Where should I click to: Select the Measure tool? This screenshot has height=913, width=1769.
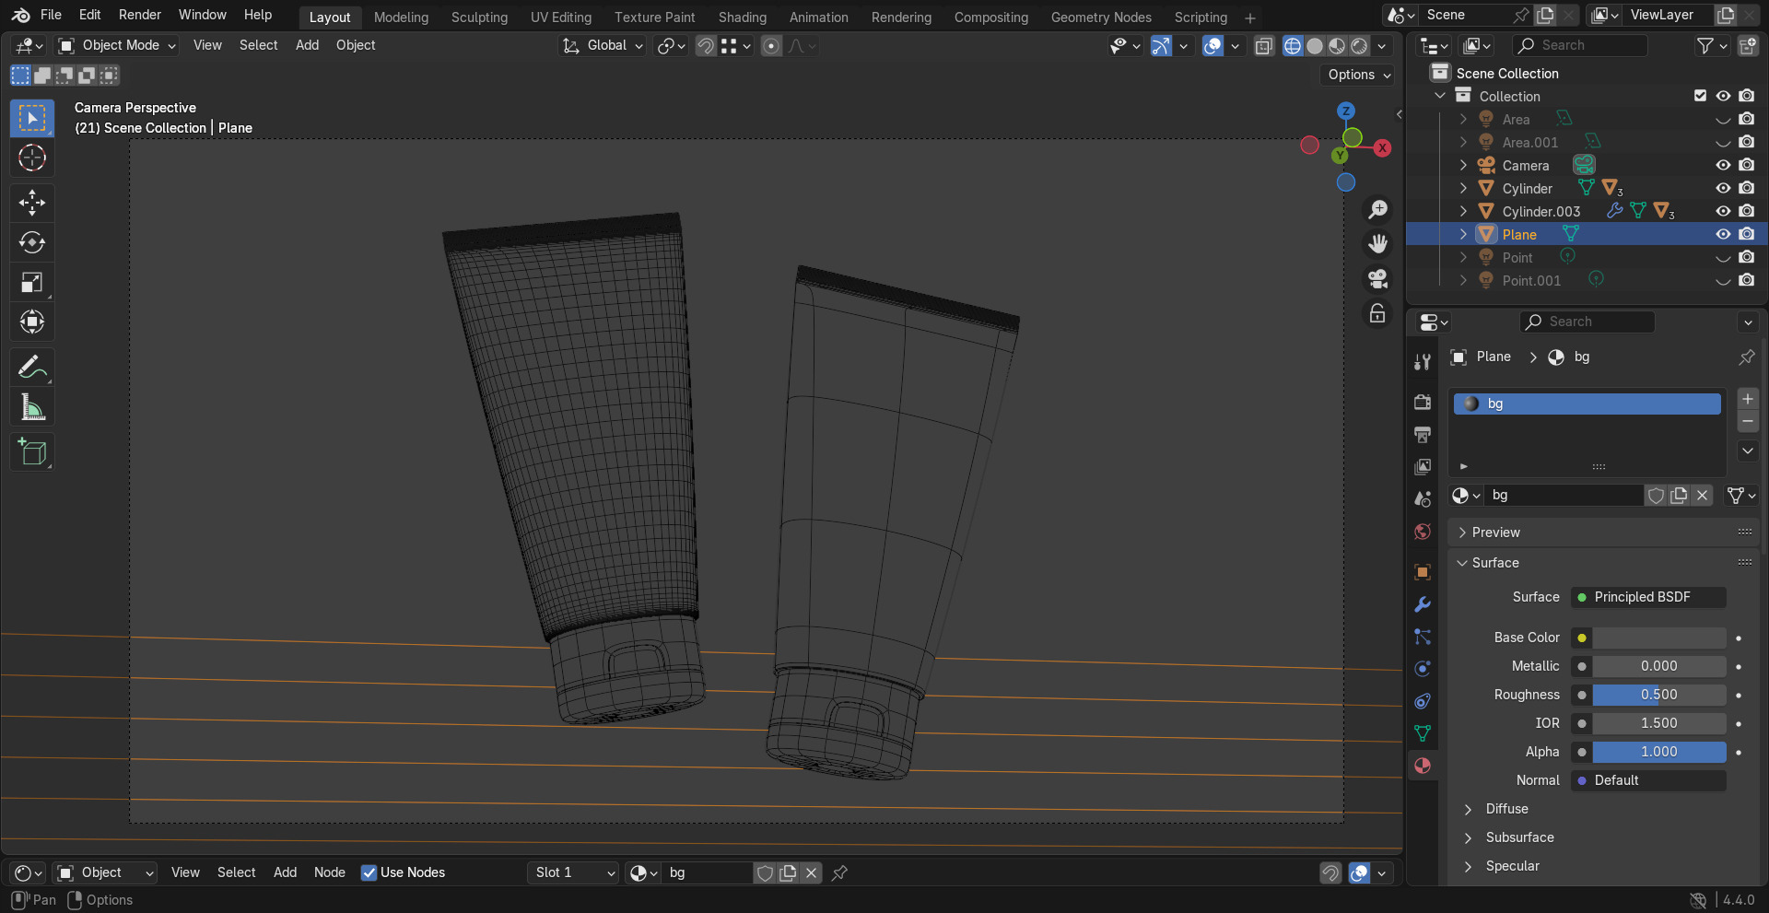[32, 407]
